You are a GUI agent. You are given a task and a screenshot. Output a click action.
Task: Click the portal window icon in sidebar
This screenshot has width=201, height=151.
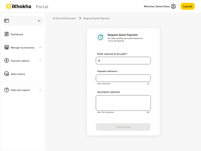[7, 21]
